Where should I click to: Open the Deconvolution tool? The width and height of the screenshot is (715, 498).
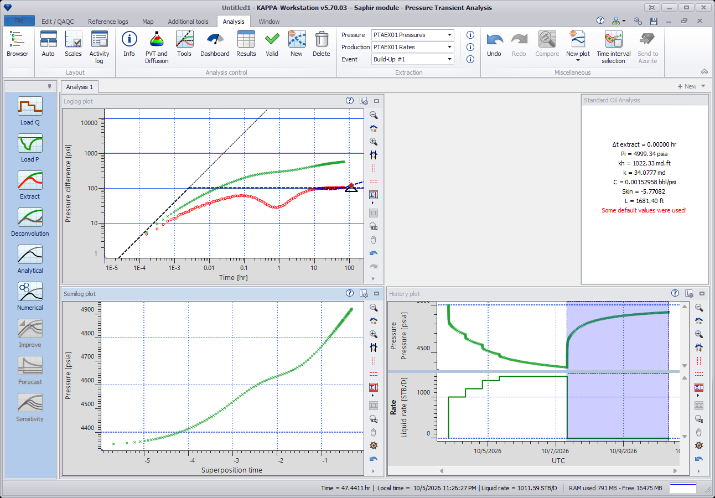[30, 222]
